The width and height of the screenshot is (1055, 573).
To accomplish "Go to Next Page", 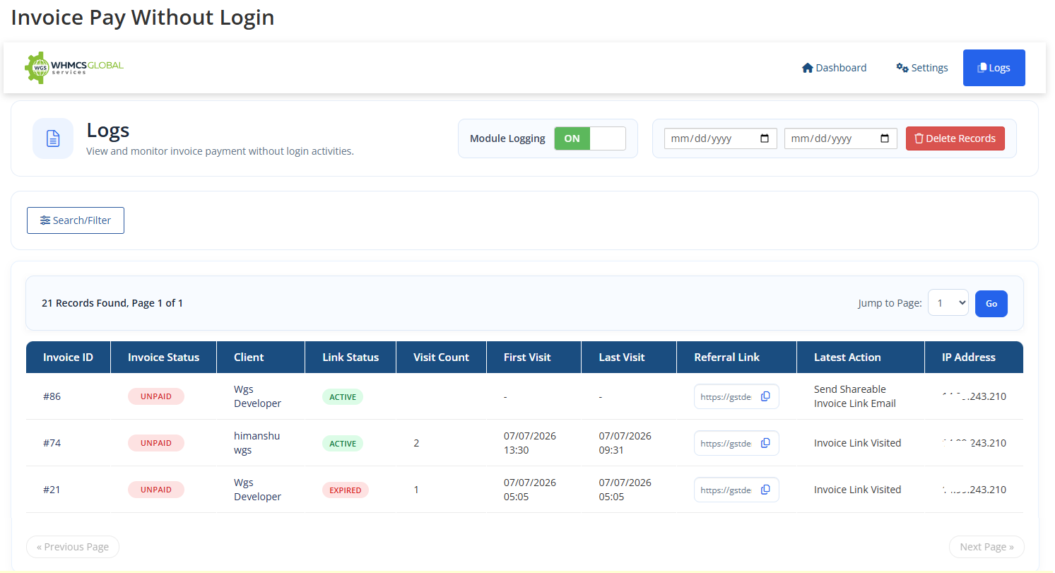I will [986, 547].
